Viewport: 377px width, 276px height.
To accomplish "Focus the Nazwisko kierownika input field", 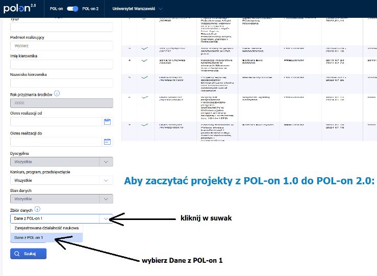I will [61, 83].
